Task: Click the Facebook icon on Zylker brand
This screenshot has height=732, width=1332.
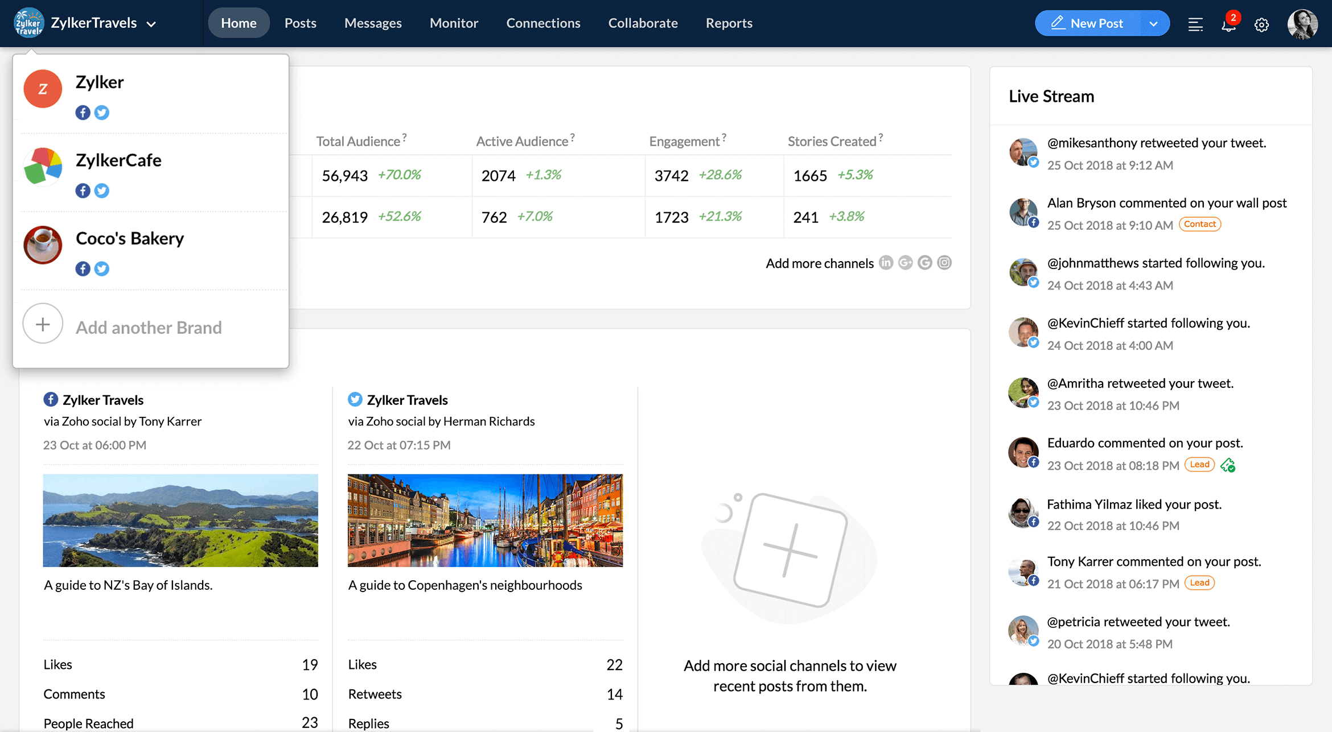Action: [83, 112]
